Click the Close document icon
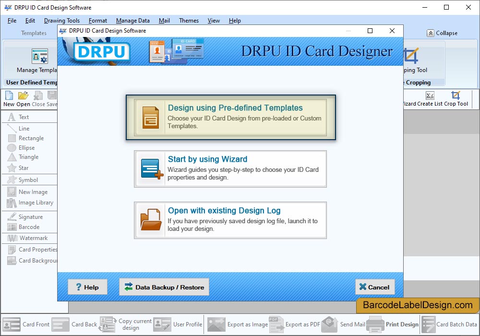 38,96
